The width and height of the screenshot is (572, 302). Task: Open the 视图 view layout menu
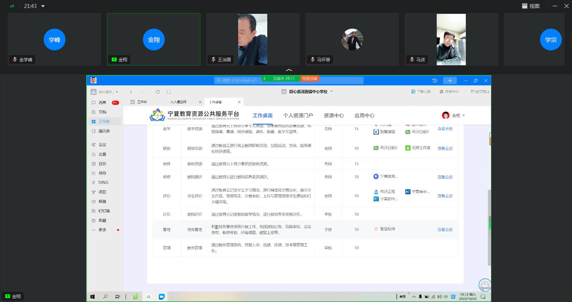click(531, 6)
